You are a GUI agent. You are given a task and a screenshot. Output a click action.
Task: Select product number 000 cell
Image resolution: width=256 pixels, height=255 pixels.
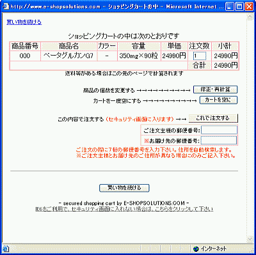tap(25, 56)
